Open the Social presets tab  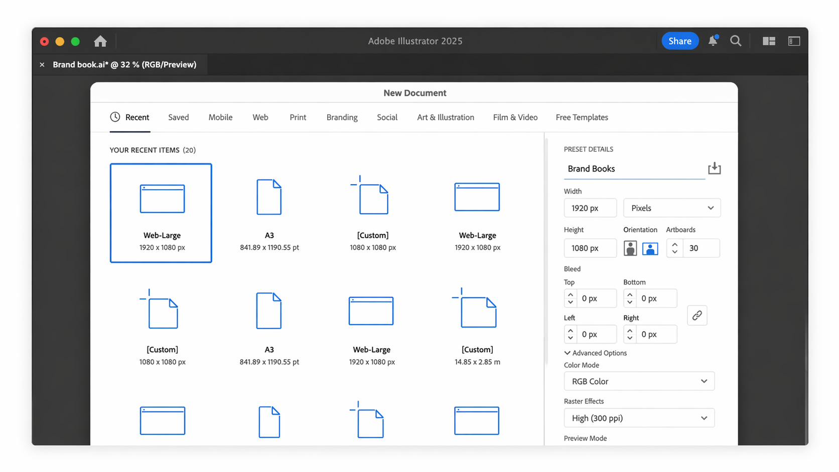pyautogui.click(x=387, y=117)
